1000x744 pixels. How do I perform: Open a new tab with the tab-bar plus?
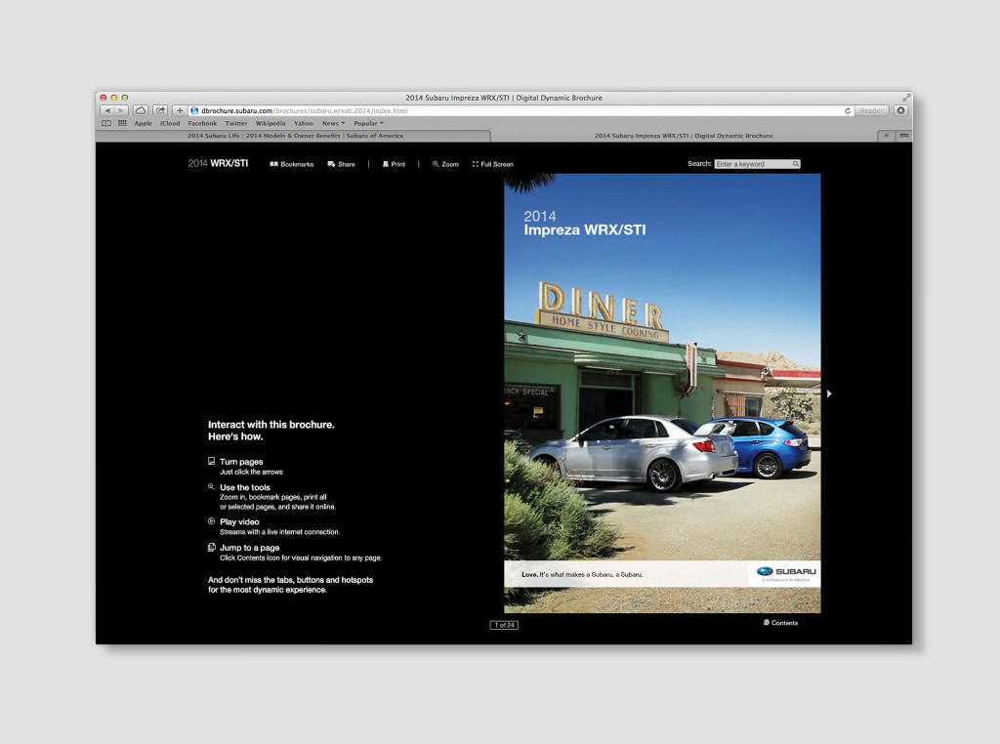click(x=886, y=136)
